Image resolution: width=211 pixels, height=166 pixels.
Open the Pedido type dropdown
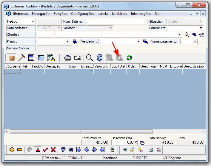point(33,21)
